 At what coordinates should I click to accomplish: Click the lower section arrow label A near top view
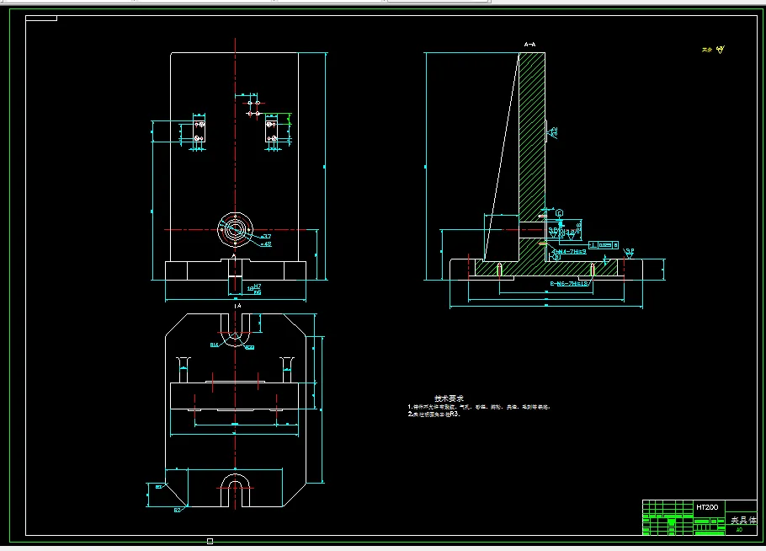(x=237, y=306)
